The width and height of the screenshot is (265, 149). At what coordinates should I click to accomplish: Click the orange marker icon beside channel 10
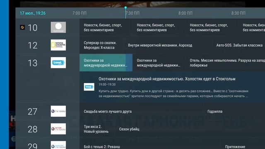click(x=22, y=27)
